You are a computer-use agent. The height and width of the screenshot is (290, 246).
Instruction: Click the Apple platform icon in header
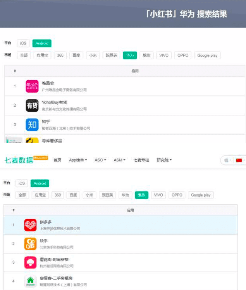click(226, 160)
